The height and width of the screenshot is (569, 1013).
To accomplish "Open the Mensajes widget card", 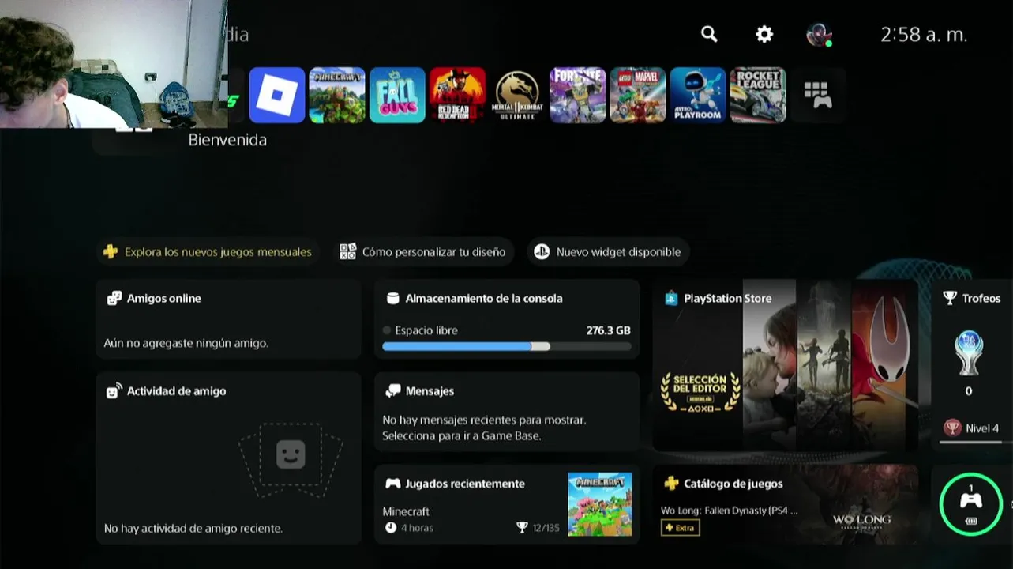I will tap(507, 412).
